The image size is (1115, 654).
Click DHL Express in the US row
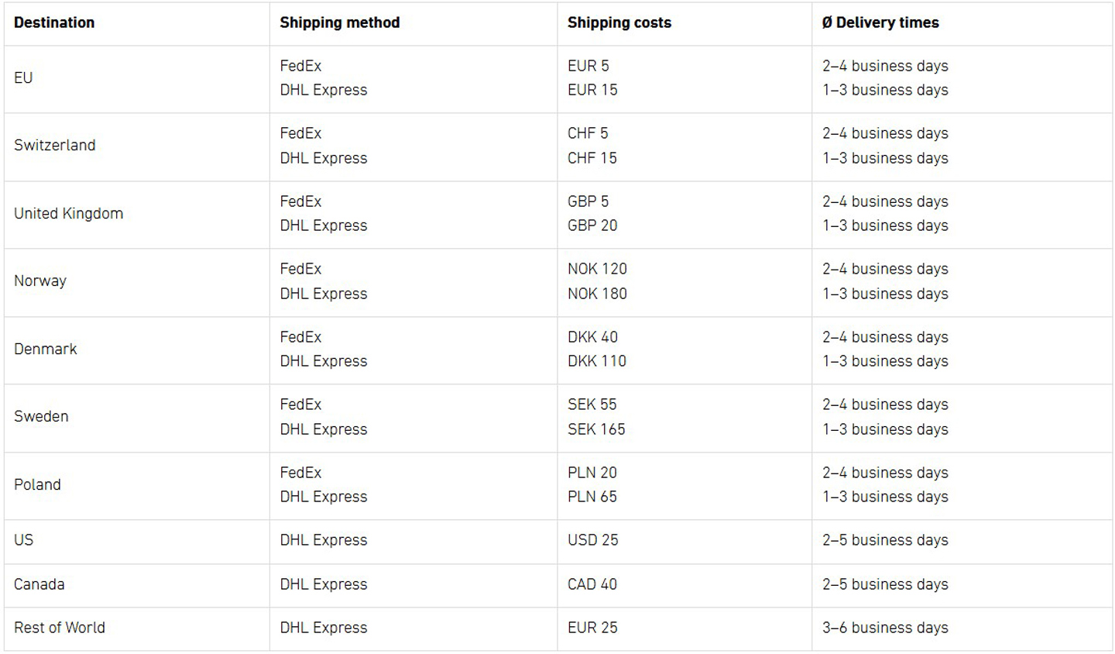pos(324,540)
